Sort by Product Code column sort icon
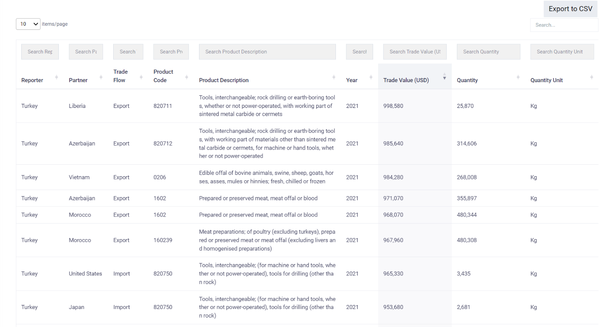613x327 pixels. point(187,77)
